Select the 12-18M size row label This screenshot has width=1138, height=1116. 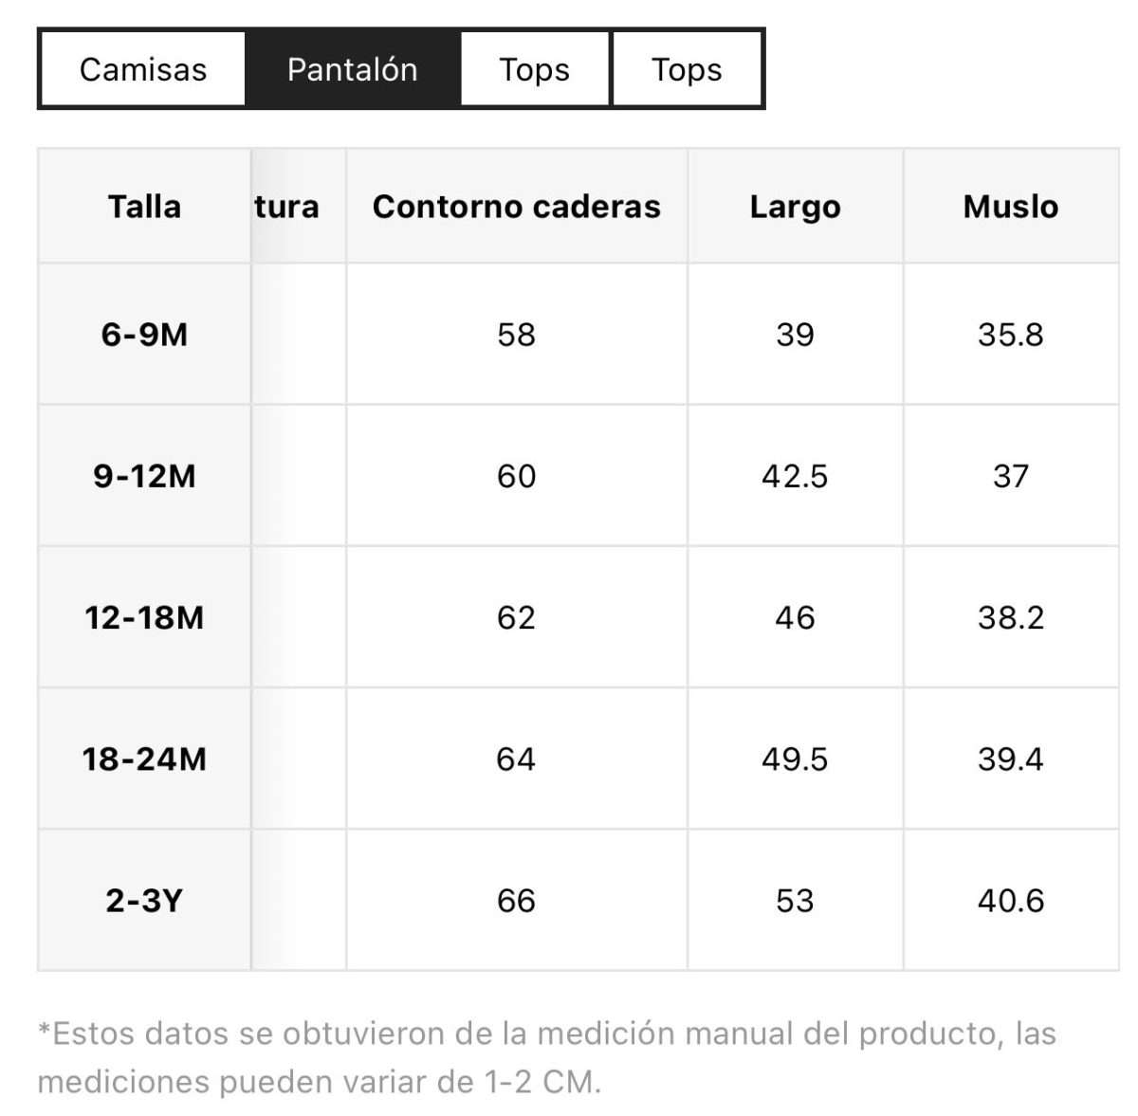pyautogui.click(x=144, y=617)
